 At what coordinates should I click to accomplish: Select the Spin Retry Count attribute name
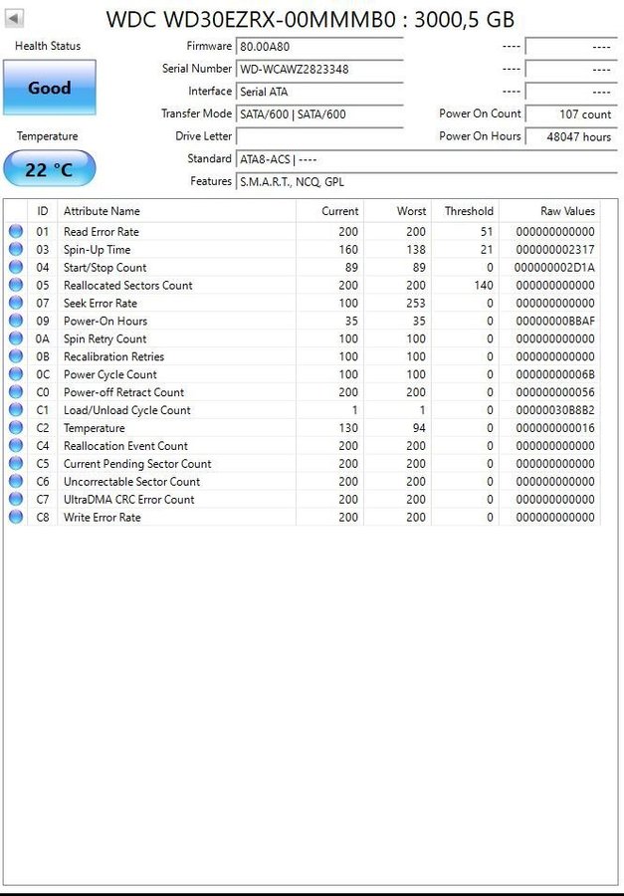point(105,338)
